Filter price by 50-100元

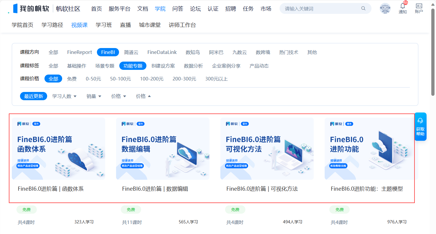pyautogui.click(x=120, y=79)
